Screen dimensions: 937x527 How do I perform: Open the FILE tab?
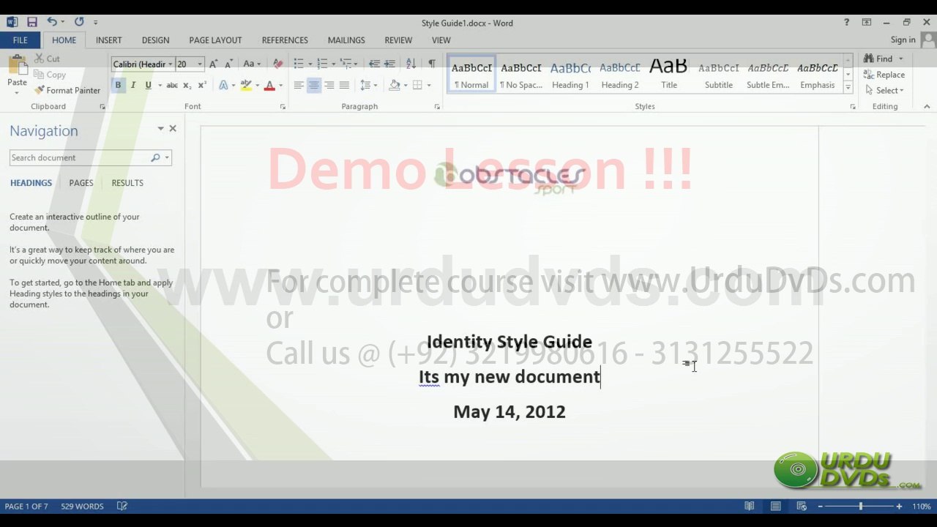(x=20, y=40)
